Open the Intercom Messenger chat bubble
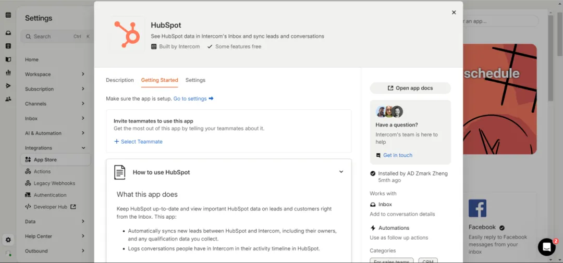The image size is (563, 263). (546, 247)
